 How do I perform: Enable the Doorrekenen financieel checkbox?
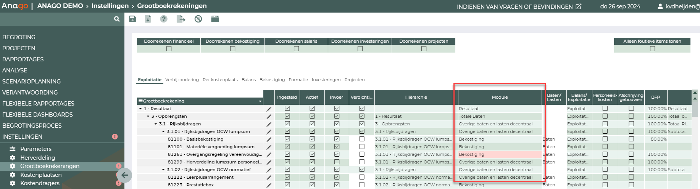169,49
